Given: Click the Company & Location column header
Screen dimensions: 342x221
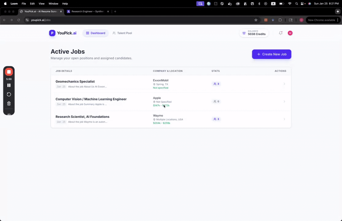Looking at the screenshot, I should click(x=168, y=71).
